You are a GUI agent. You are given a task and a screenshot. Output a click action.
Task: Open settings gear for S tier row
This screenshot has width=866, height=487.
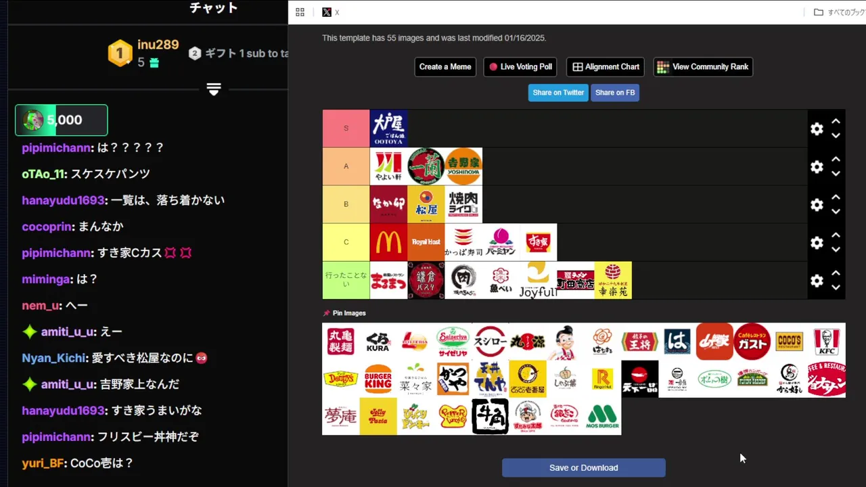click(817, 129)
